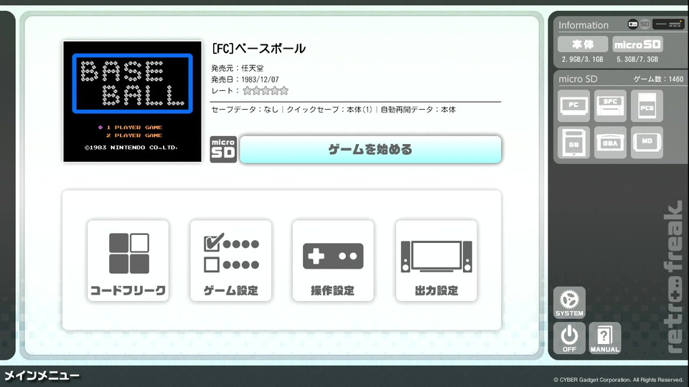Click the star rating row
The image size is (689, 387).
(266, 91)
